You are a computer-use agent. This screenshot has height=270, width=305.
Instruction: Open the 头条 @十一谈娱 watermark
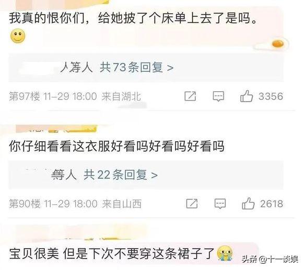270,260
